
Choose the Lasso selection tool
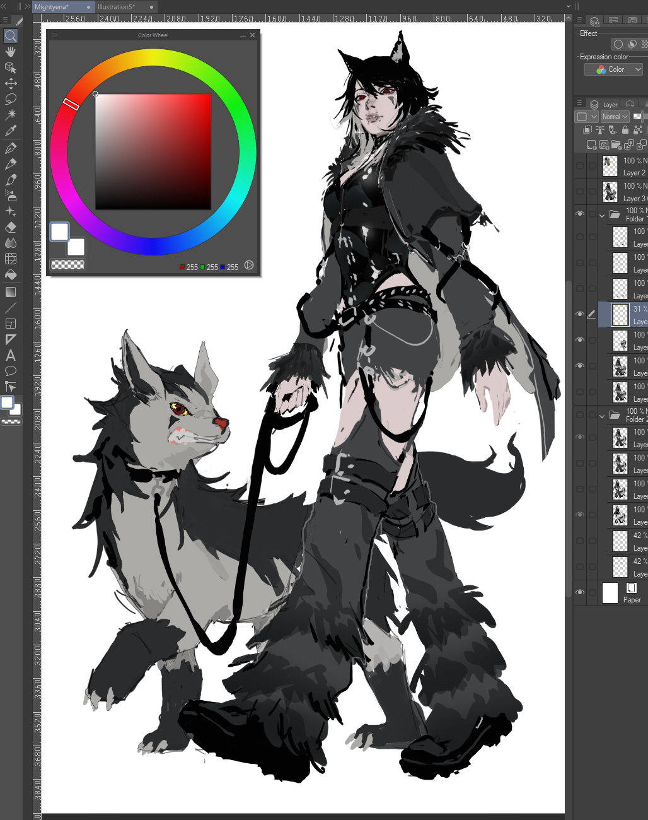pyautogui.click(x=11, y=99)
